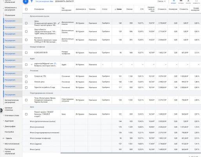Check the 'Гарантия на работы 2 года' checkbox

click(26, 88)
